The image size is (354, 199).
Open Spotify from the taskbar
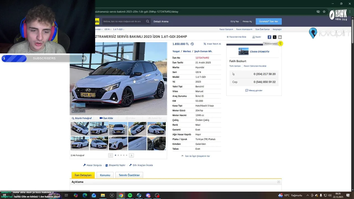[x=130, y=195]
